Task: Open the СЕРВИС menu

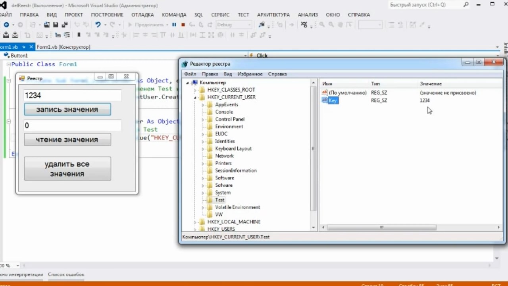Action: click(x=220, y=15)
